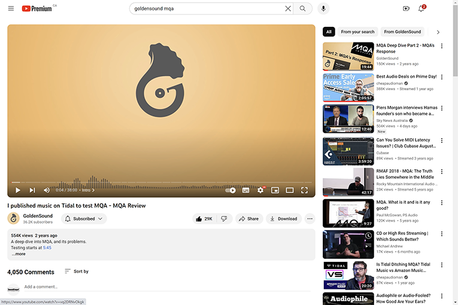Skip to the next video
This screenshot has height=305, width=458.
[x=32, y=190]
